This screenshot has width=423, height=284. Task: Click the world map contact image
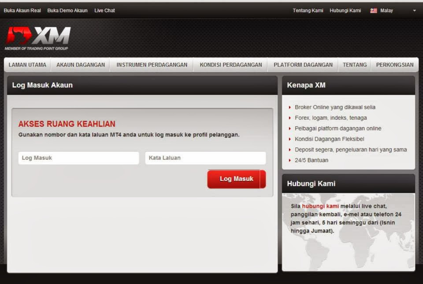[349, 232]
